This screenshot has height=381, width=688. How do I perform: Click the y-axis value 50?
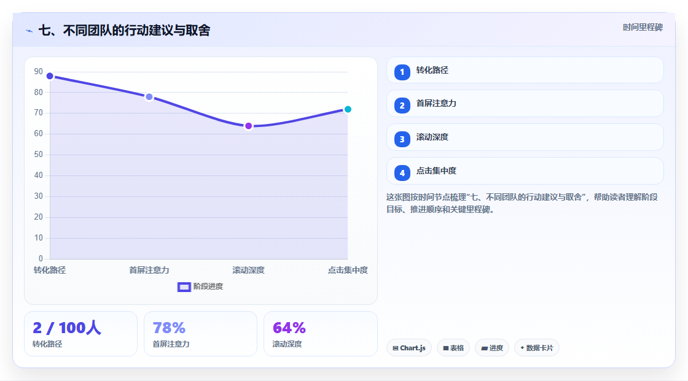coord(39,155)
